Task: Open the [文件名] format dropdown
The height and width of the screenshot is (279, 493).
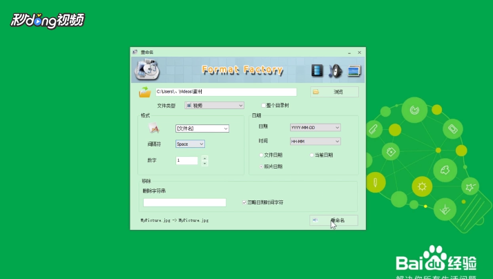Action: pos(202,128)
